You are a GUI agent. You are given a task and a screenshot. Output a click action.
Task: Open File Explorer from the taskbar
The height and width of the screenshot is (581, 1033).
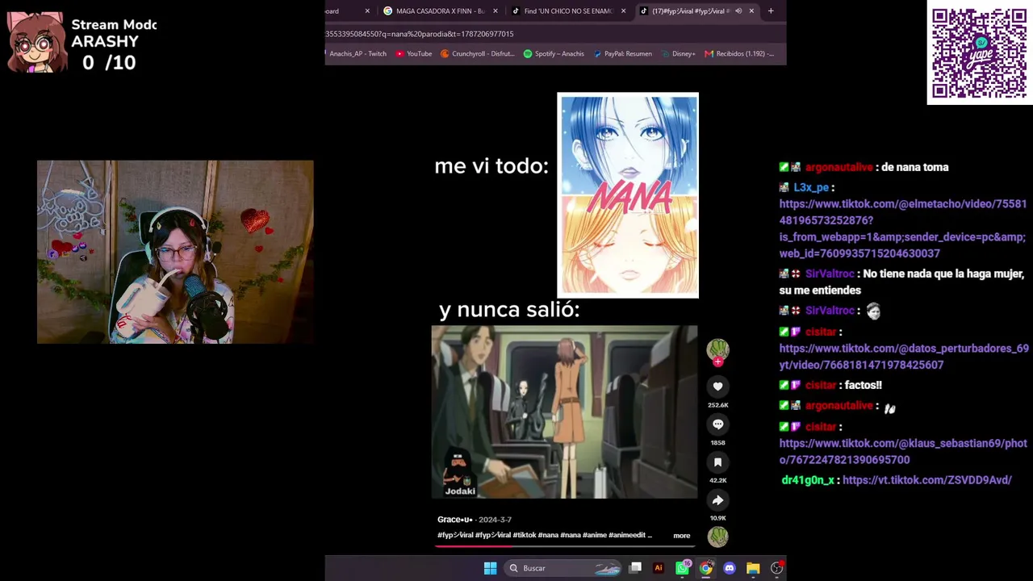[753, 568]
